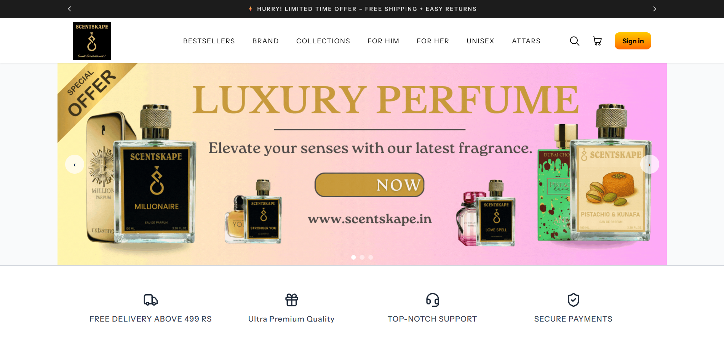
Task: Show next announcement with right chevron
Action: [x=655, y=9]
